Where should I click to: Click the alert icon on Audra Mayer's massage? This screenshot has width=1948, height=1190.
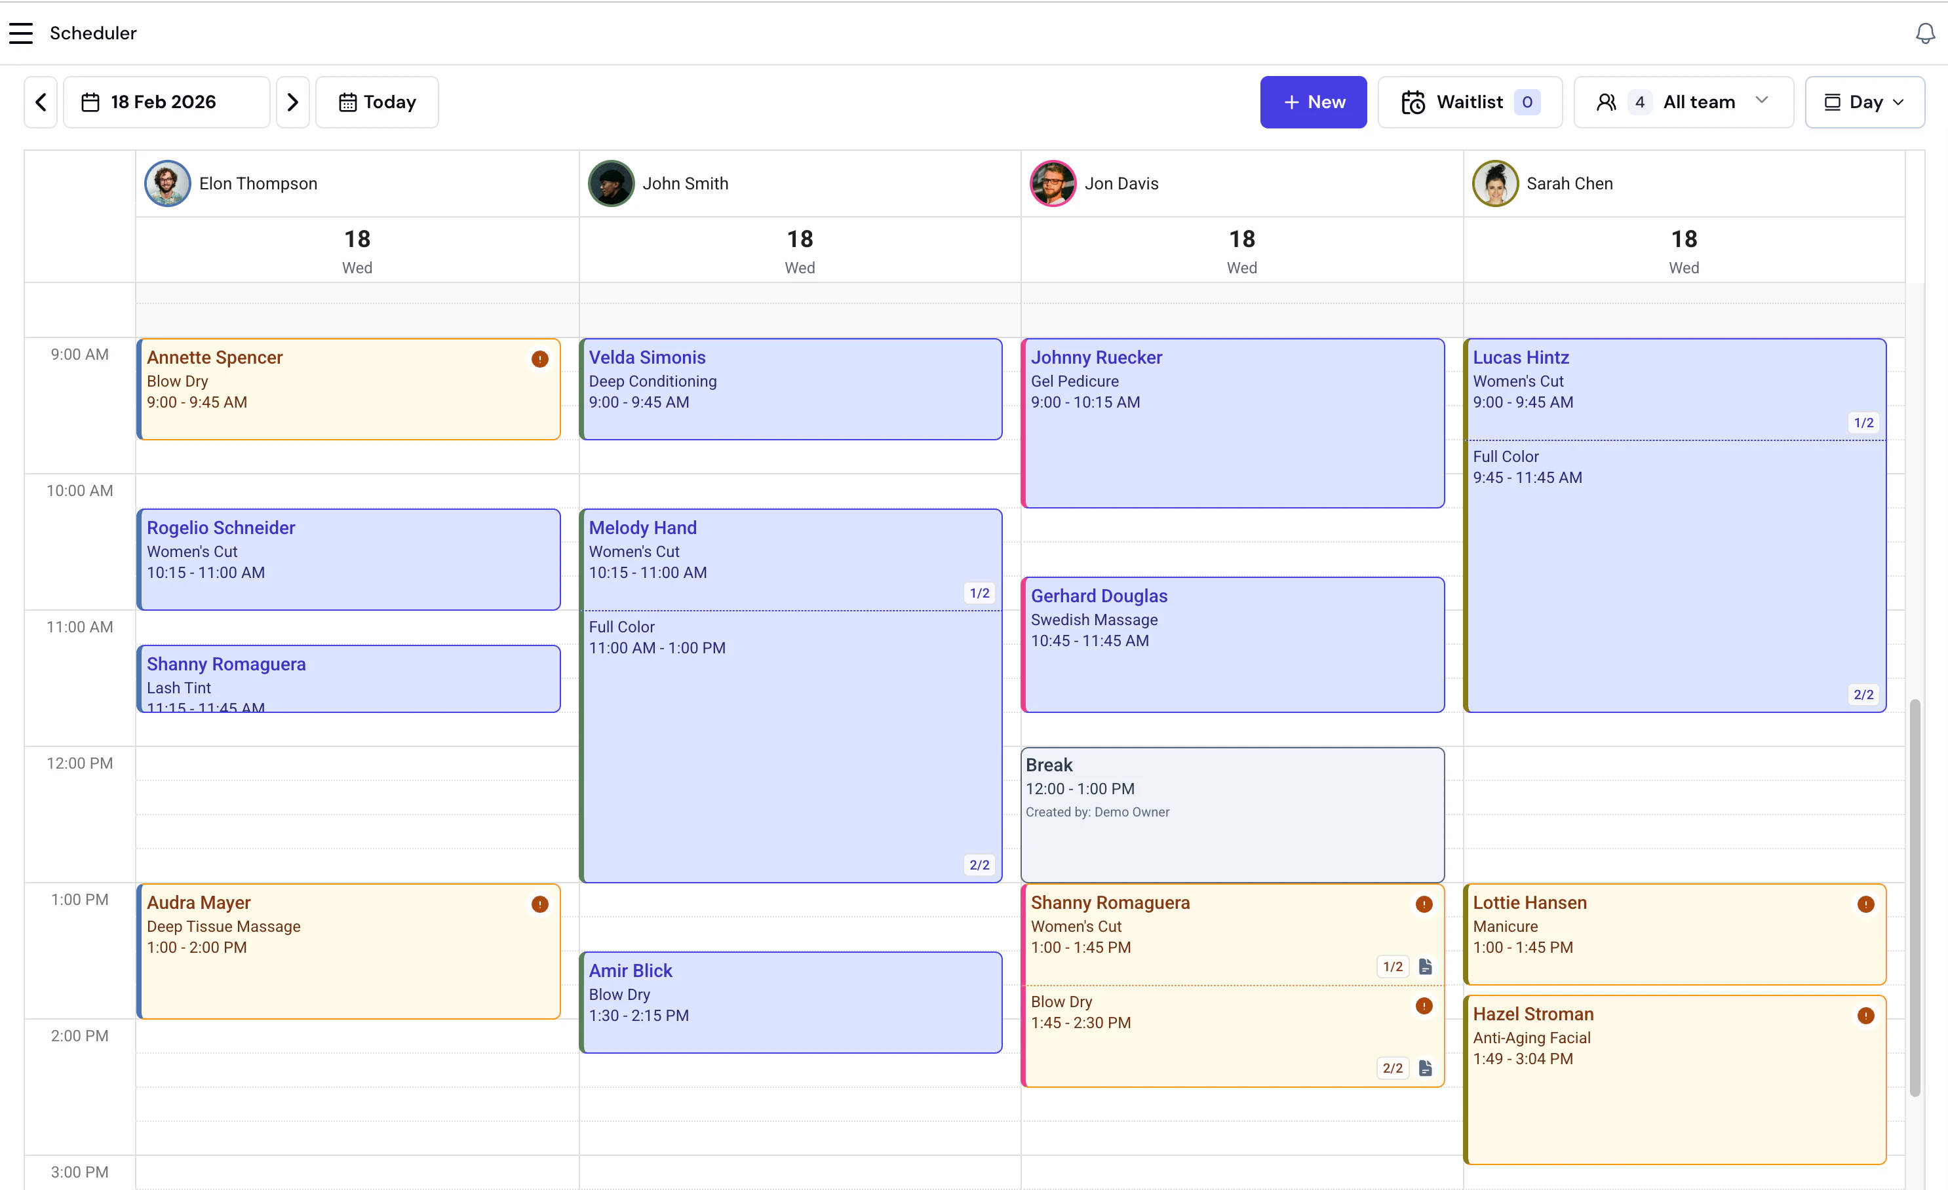[539, 904]
